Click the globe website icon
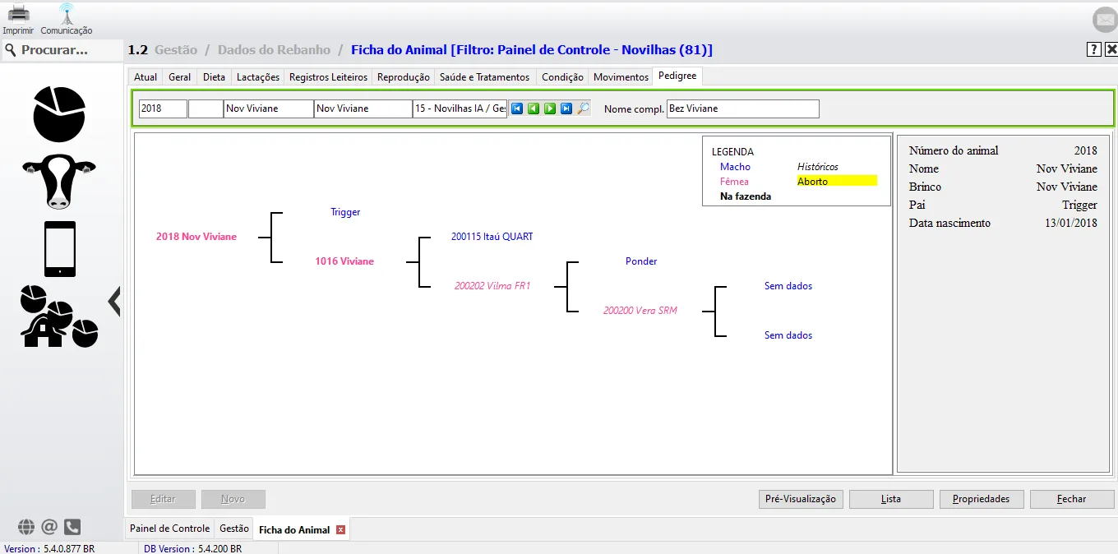1118x554 pixels. point(26,527)
